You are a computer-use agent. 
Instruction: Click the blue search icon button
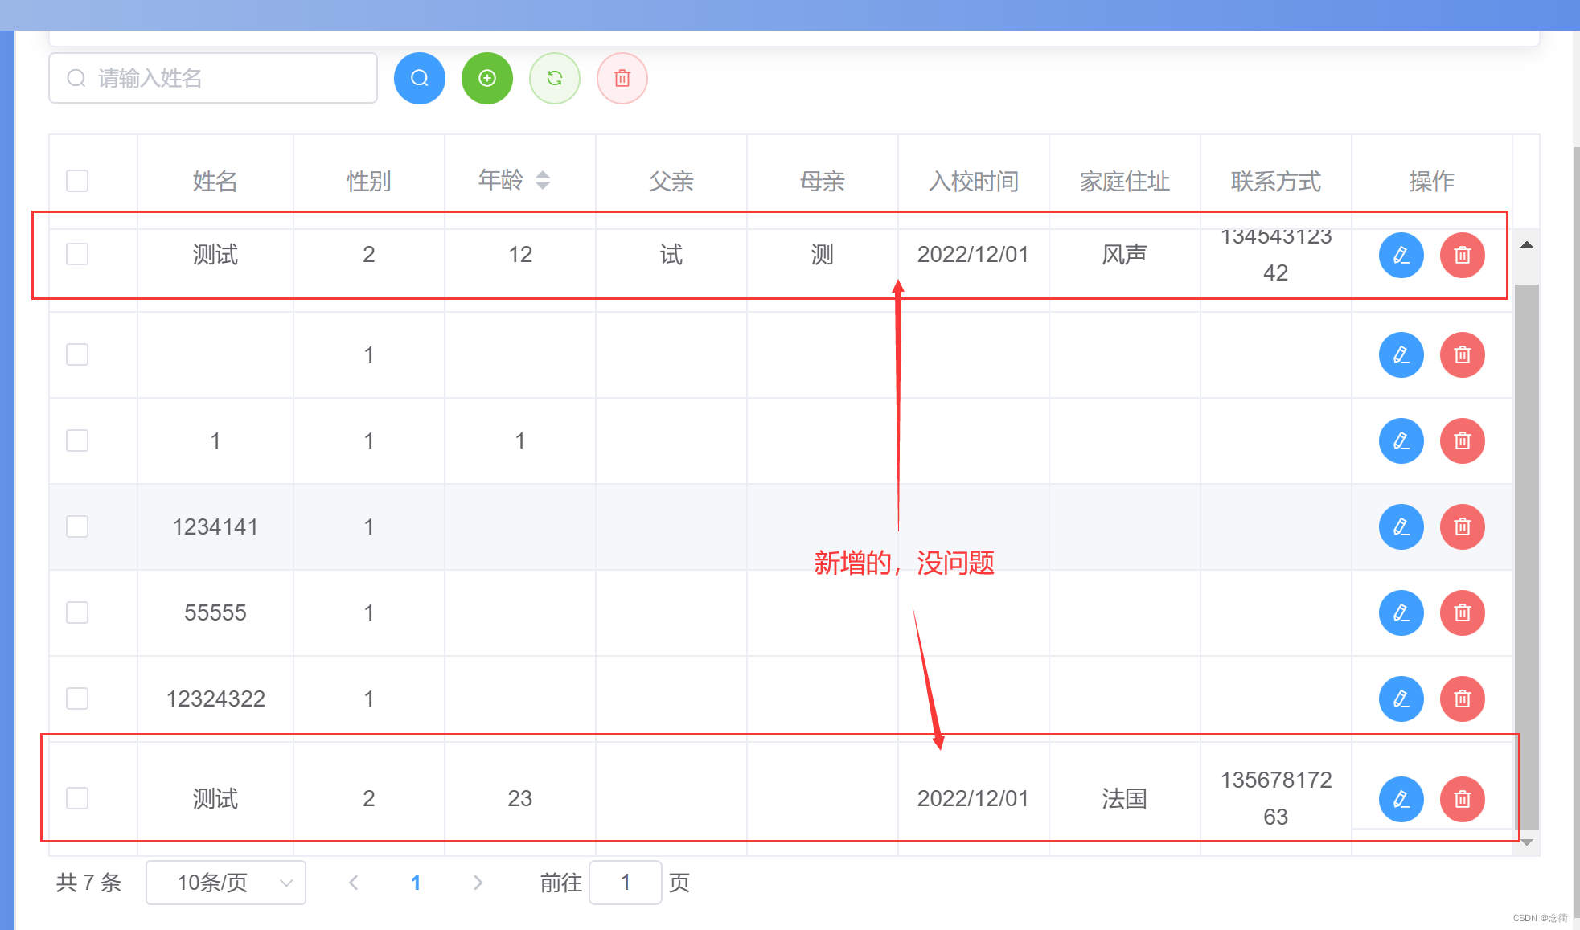[419, 78]
